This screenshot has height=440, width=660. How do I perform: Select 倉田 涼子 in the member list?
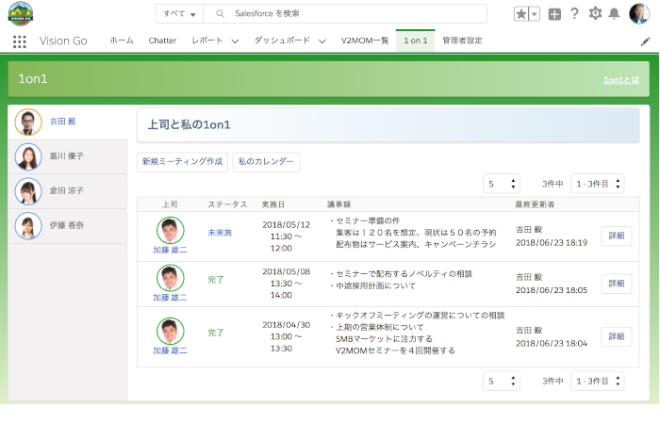pyautogui.click(x=67, y=191)
